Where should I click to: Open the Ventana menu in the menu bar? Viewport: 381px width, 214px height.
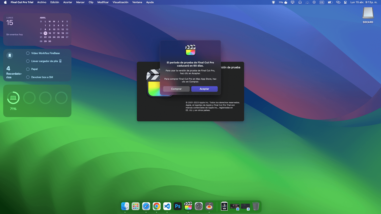(x=137, y=2)
